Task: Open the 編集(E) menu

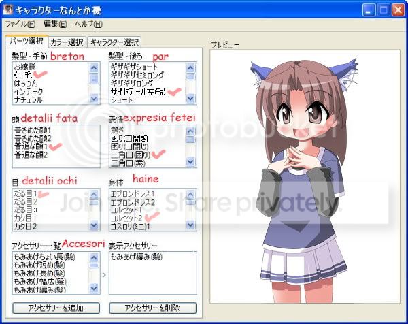Action: coord(55,25)
